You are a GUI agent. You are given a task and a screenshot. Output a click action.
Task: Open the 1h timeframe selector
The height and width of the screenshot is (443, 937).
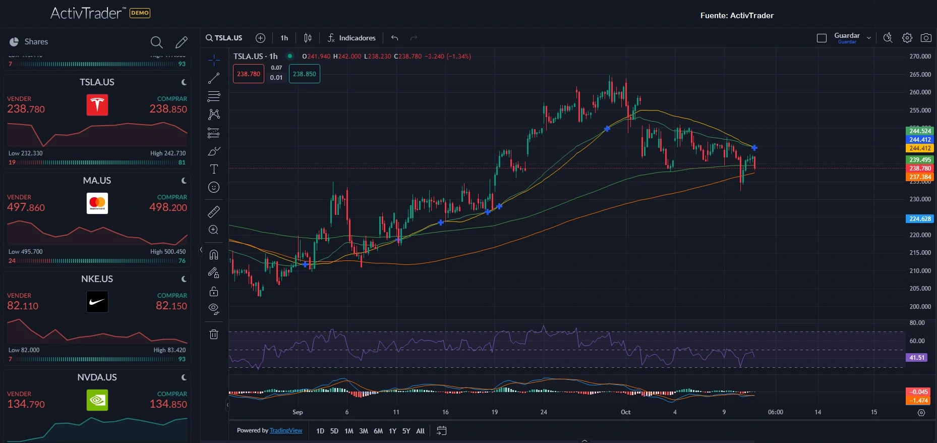click(284, 38)
